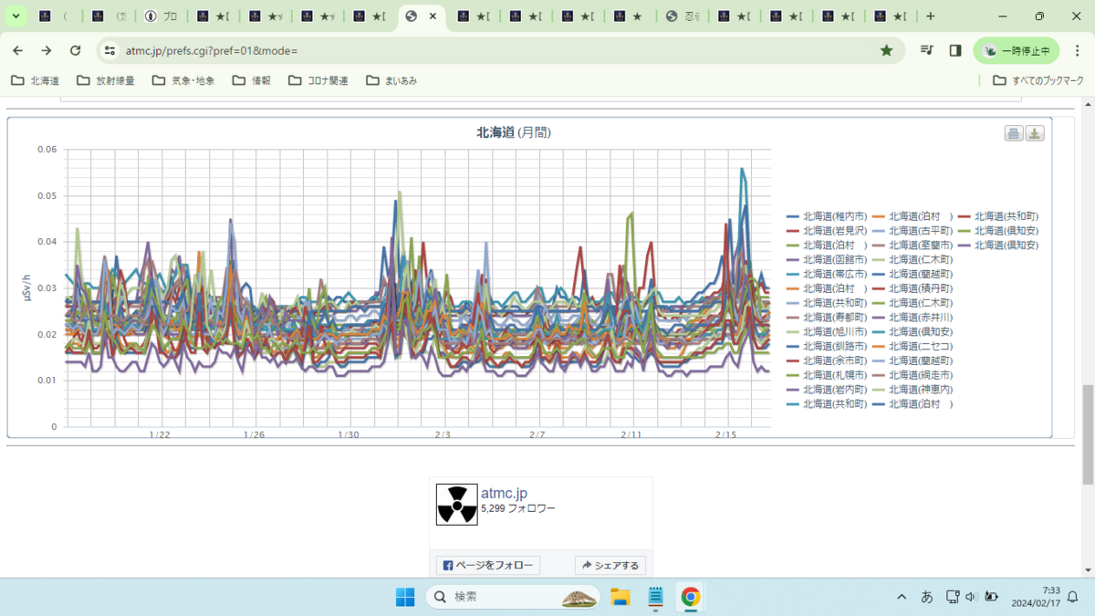The image size is (1095, 616).
Task: Open the 気象･地象 bookmark folder
Action: pyautogui.click(x=183, y=80)
